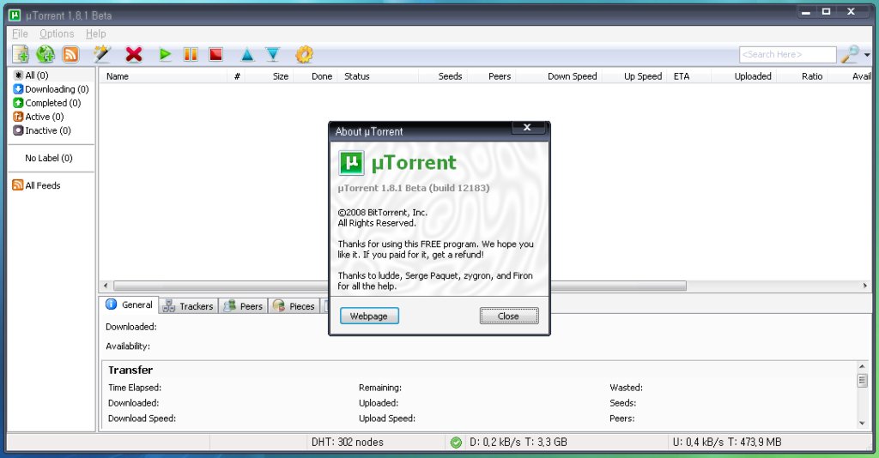
Task: Click torrent list horizontal scrollbar right arrow
Action: (864, 286)
